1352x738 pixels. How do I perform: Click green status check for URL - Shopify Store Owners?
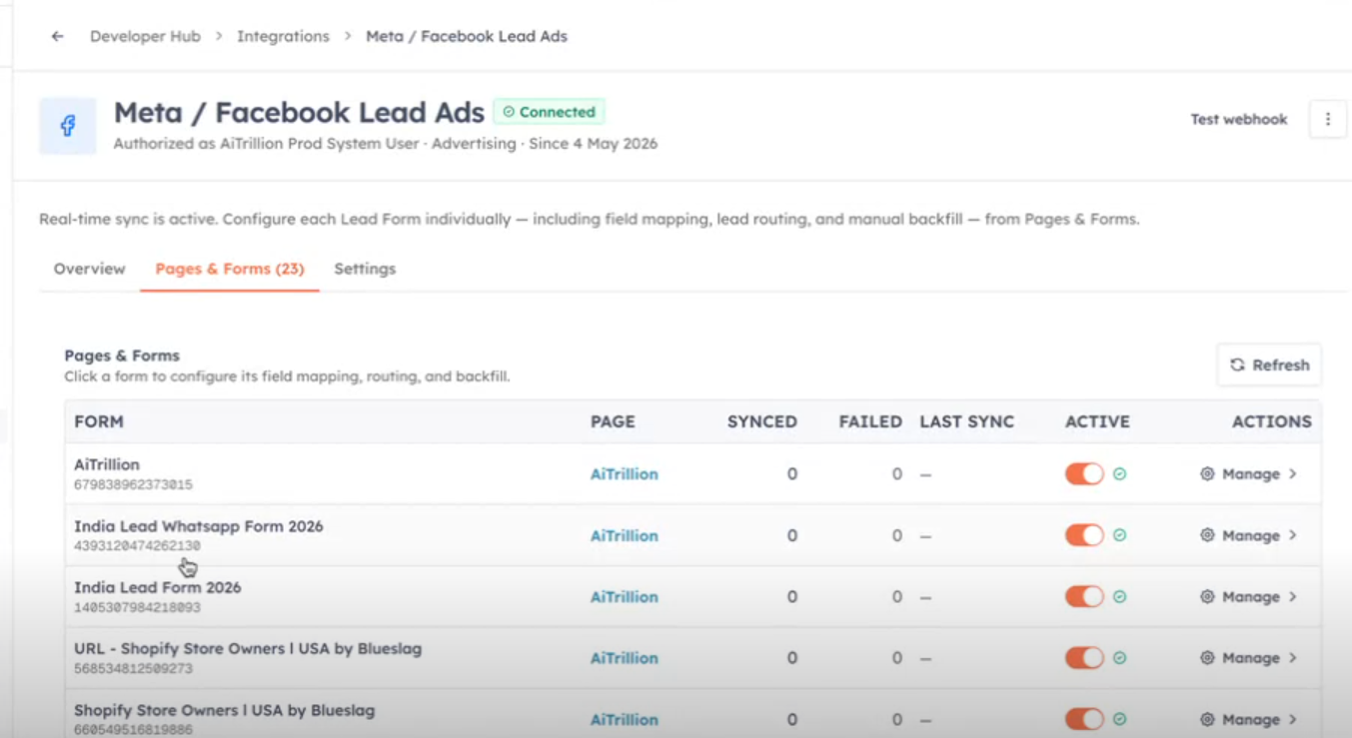pyautogui.click(x=1120, y=658)
